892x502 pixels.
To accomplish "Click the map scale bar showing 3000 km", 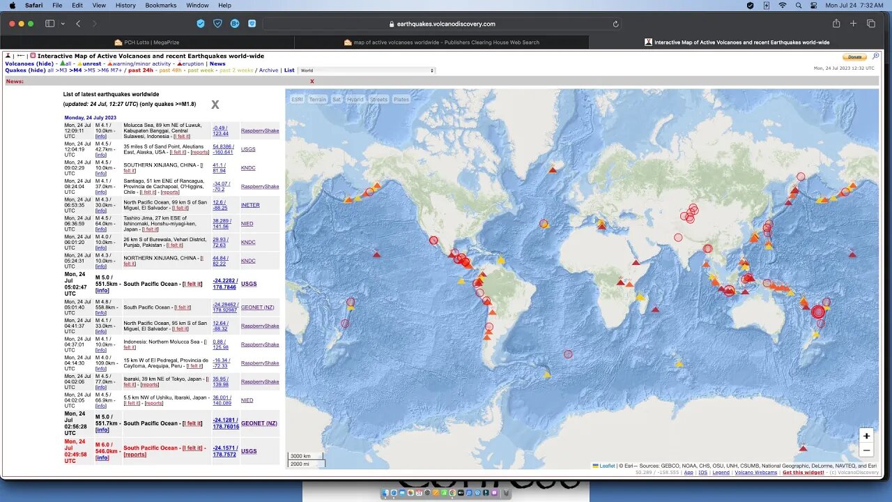I will coord(306,456).
